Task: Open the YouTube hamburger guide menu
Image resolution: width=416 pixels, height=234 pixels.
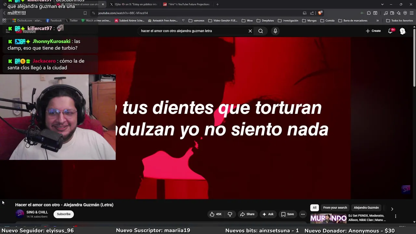Action: pyautogui.click(x=7, y=31)
